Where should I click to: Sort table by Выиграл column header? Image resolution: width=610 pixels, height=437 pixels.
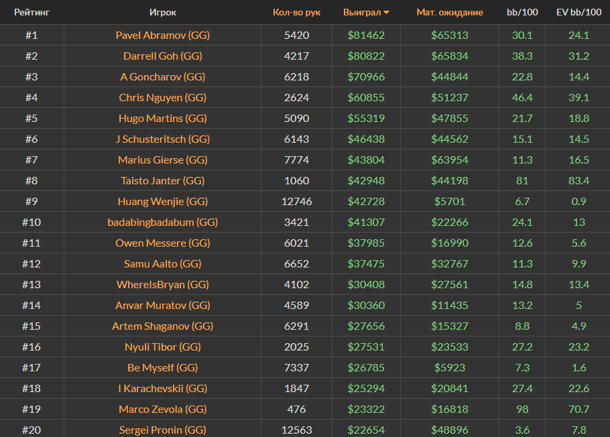click(361, 12)
